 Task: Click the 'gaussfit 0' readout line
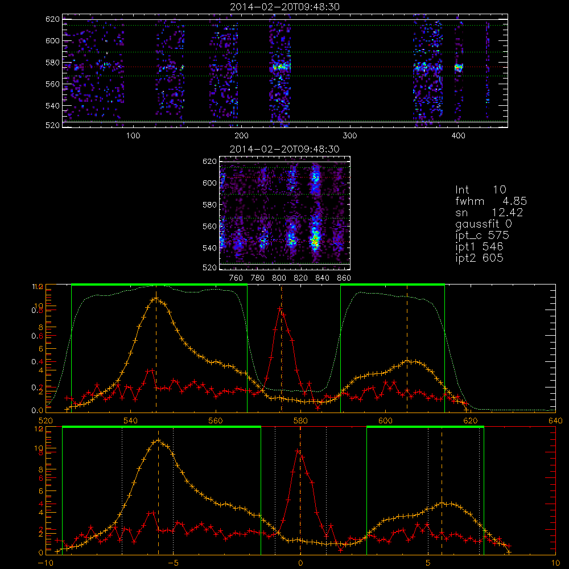tap(483, 224)
